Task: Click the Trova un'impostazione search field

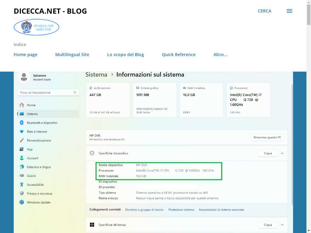Action: [x=48, y=93]
